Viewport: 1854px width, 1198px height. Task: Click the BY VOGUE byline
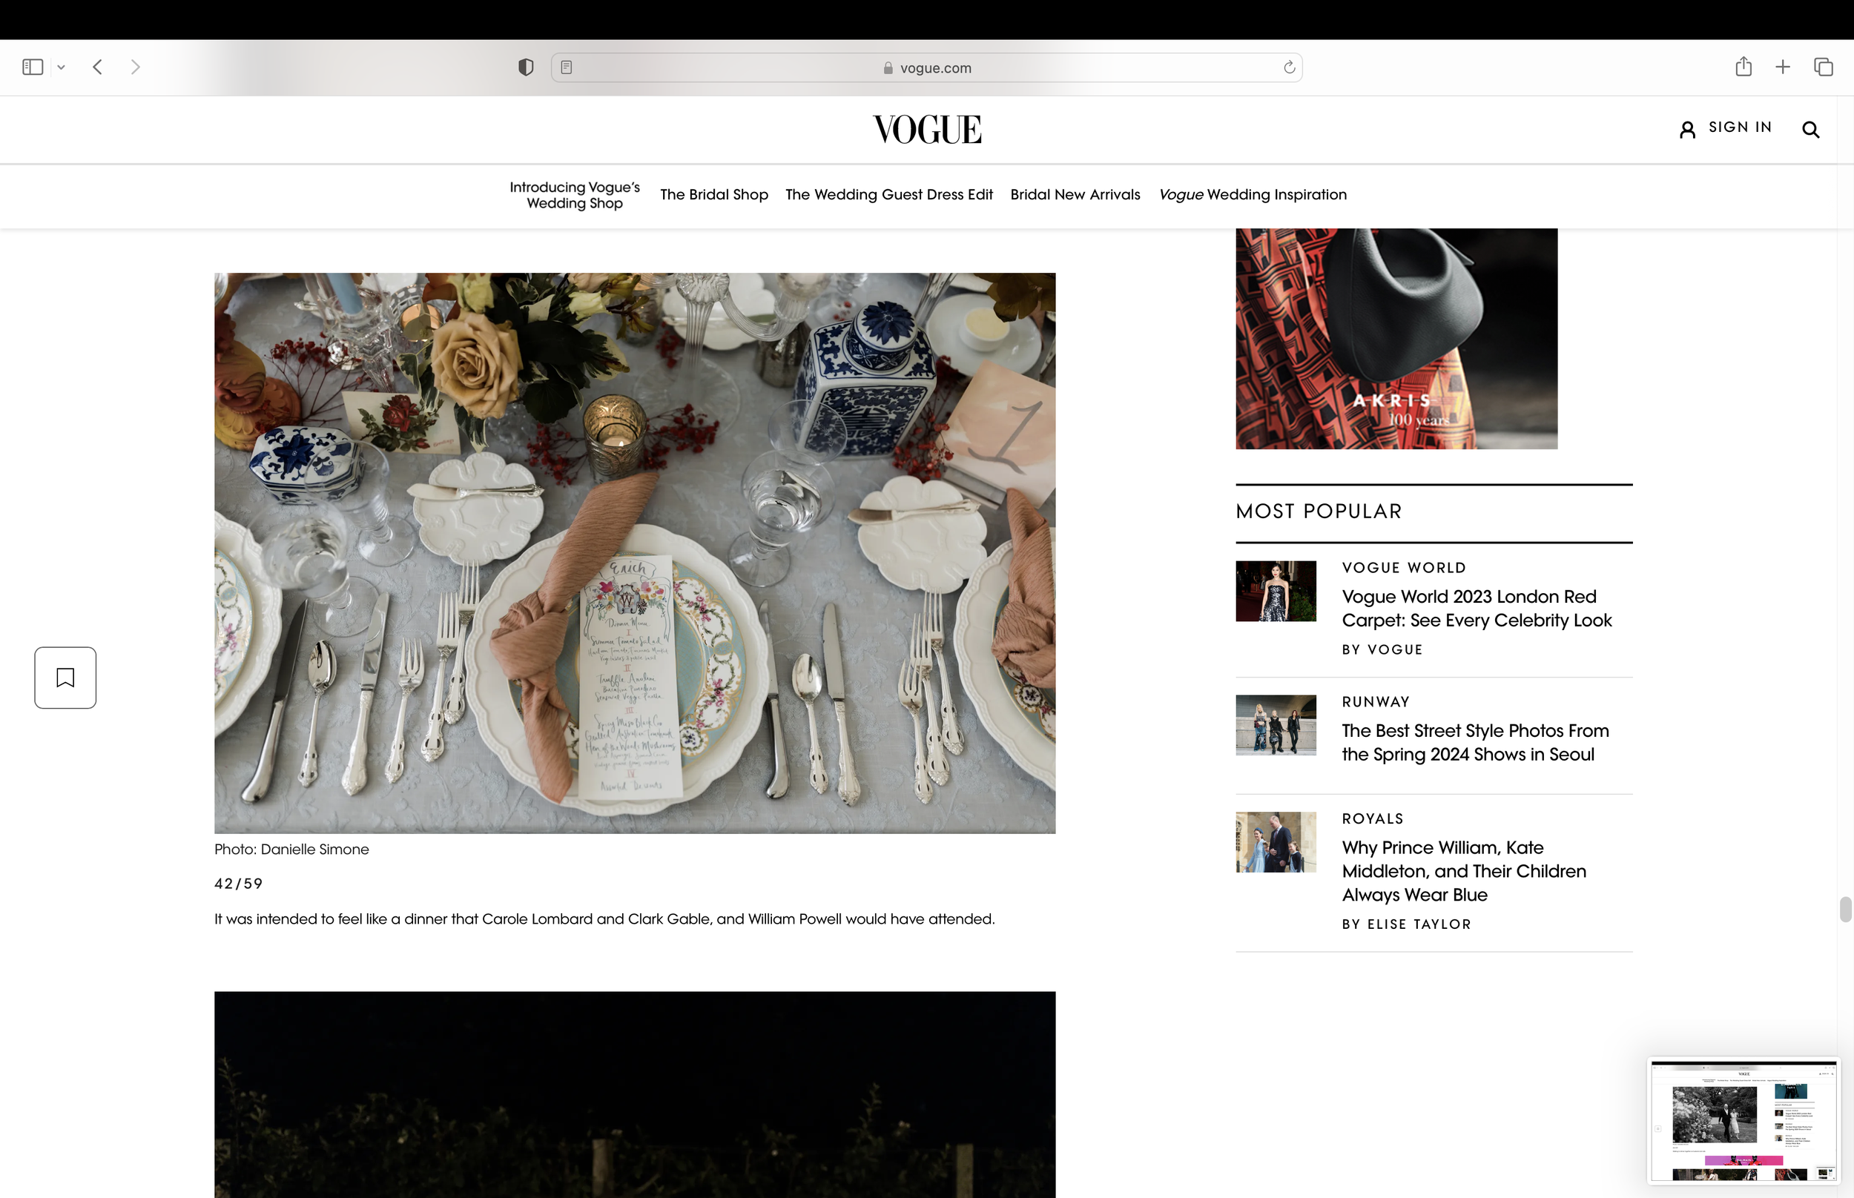(1382, 649)
